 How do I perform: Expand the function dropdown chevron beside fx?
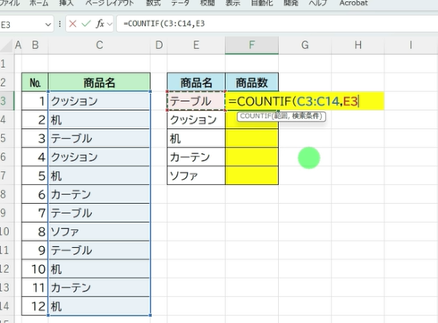point(110,24)
